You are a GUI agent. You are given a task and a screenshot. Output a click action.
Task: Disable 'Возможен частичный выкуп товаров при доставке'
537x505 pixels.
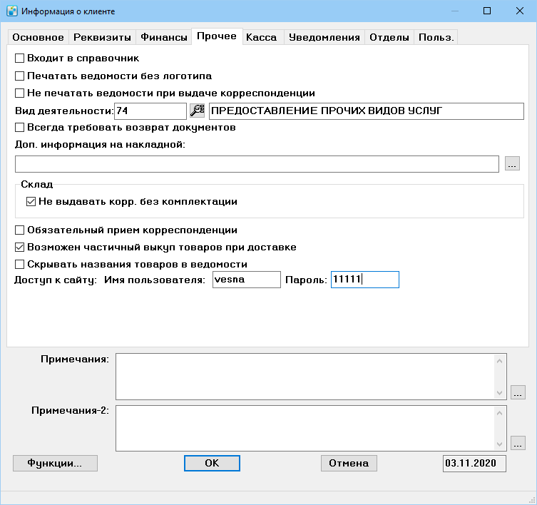(19, 247)
